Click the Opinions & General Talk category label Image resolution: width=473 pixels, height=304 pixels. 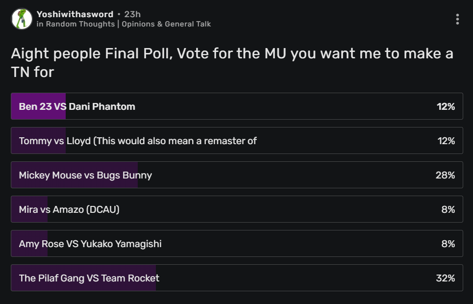point(166,24)
